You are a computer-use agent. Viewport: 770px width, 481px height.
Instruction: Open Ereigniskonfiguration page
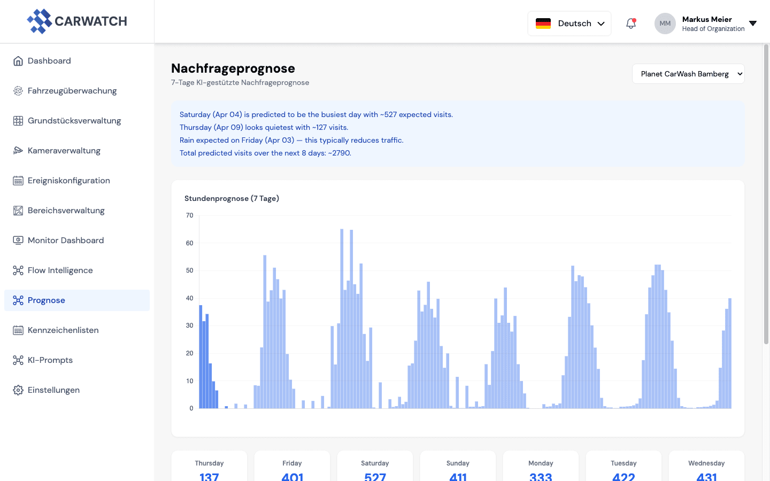point(69,181)
